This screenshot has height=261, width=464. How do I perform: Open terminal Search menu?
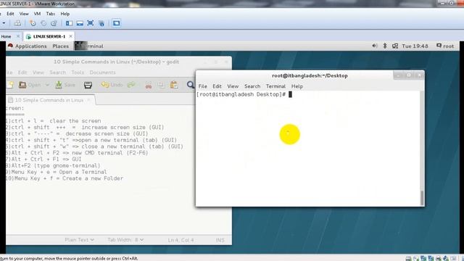coord(252,86)
